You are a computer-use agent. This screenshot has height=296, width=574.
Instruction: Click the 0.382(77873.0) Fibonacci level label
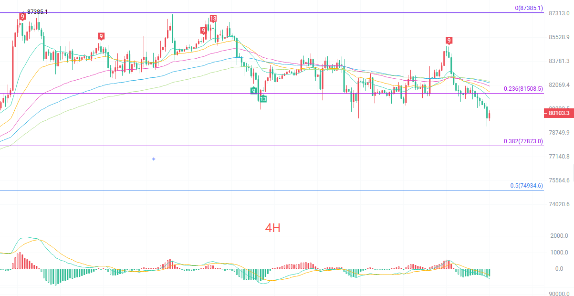523,141
